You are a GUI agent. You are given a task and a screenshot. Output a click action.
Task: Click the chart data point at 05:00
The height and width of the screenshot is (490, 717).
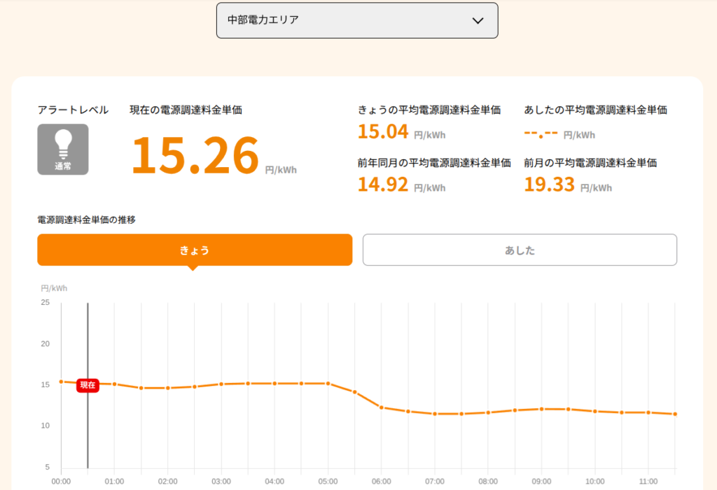tap(328, 384)
